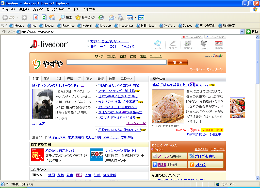Screen dimensions: 260x188
Task: Open the 新銀行東京 keyword link
Action: click(x=57, y=137)
